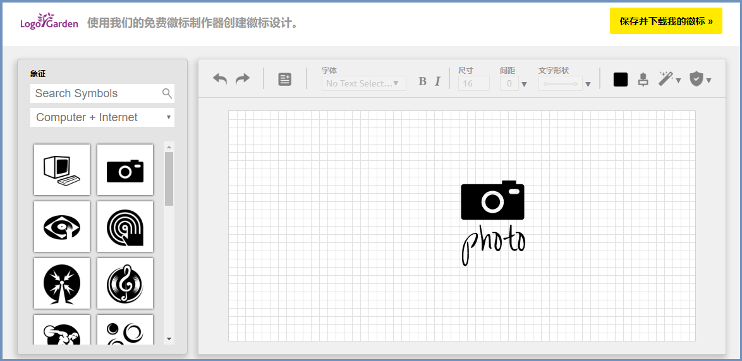Select the treble clef disc symbol

tap(125, 283)
